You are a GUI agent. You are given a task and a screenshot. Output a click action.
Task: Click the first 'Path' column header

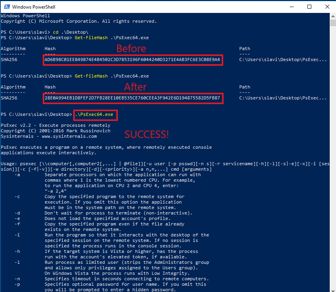pos(244,49)
